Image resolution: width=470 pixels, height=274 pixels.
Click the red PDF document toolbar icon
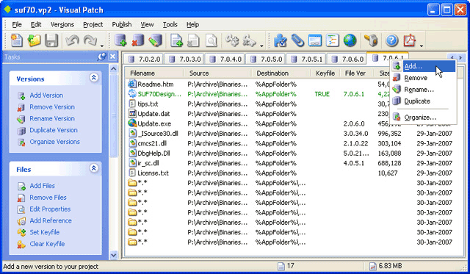tap(409, 40)
